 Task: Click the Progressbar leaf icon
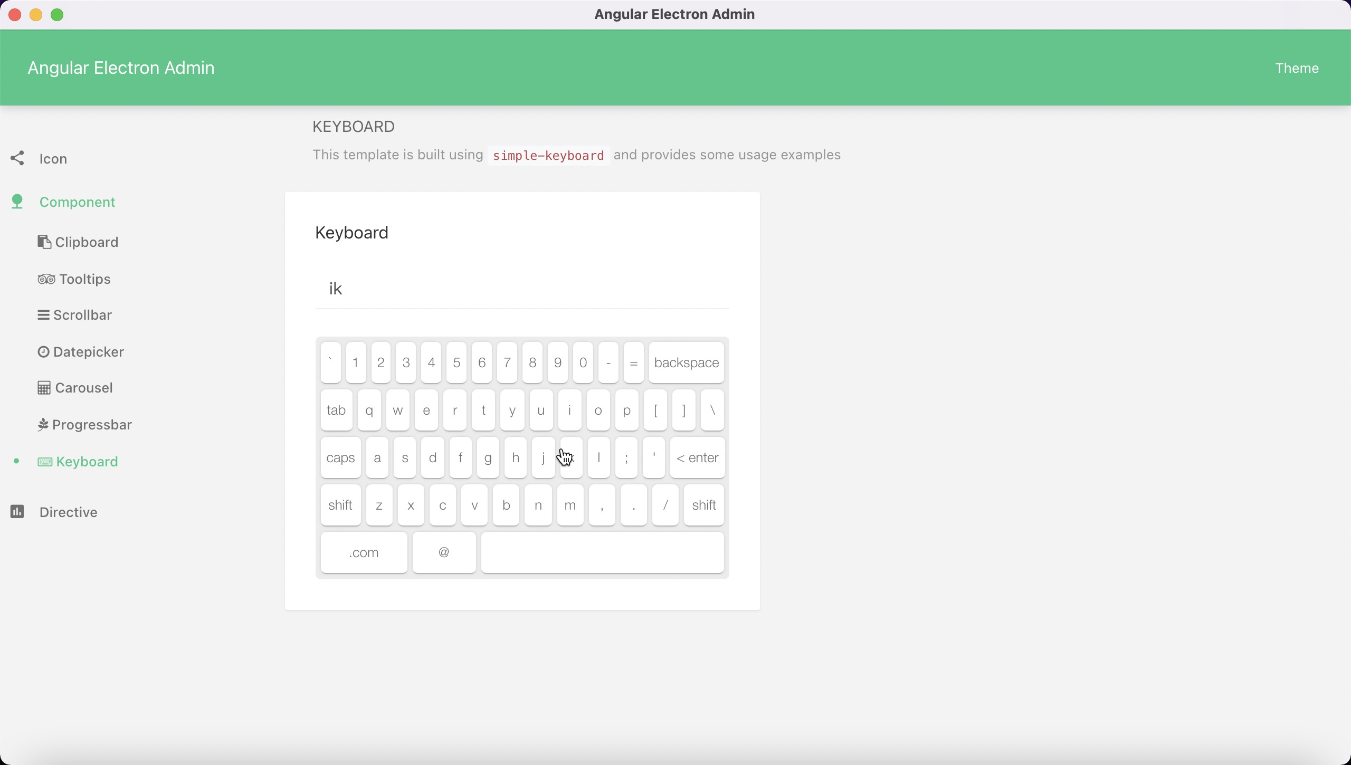43,424
